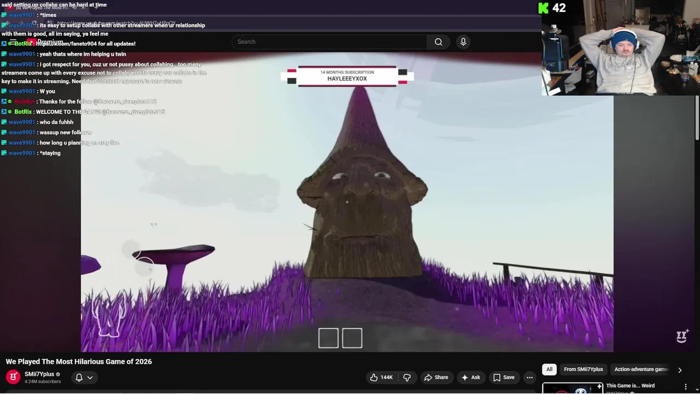The width and height of the screenshot is (700, 394).
Task: Click wave9901 name beside 'who da fuhhh'
Action: pyautogui.click(x=22, y=123)
